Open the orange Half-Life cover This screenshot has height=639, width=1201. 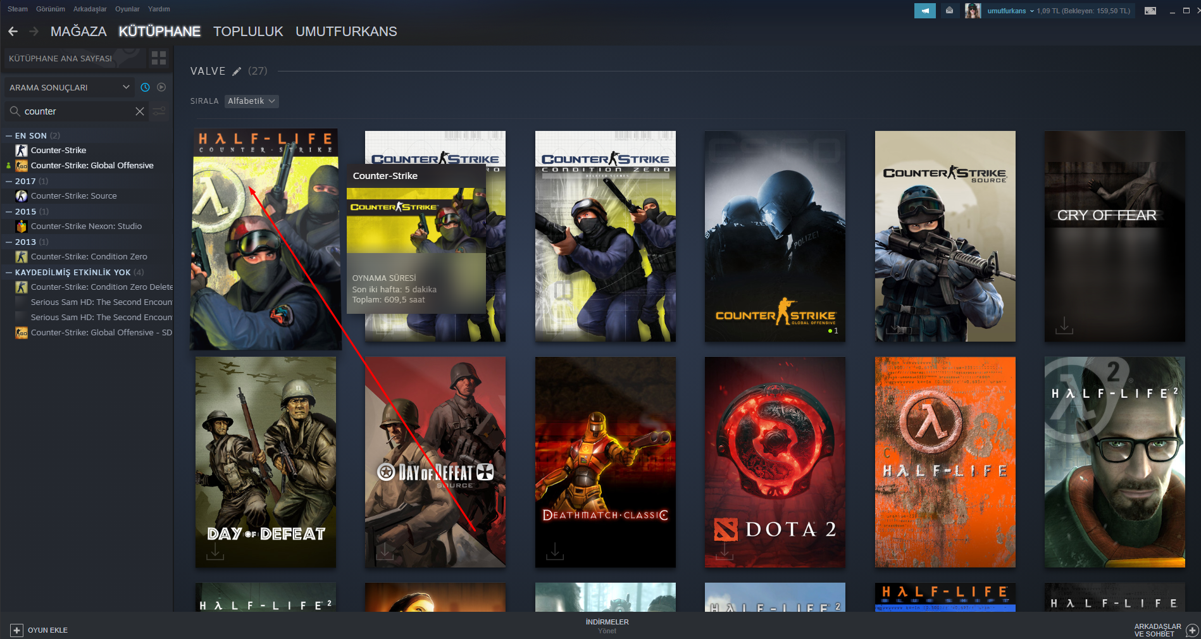pyautogui.click(x=945, y=462)
